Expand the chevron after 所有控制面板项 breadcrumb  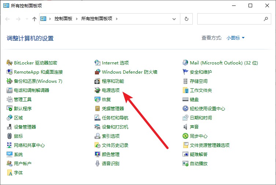tap(121, 19)
